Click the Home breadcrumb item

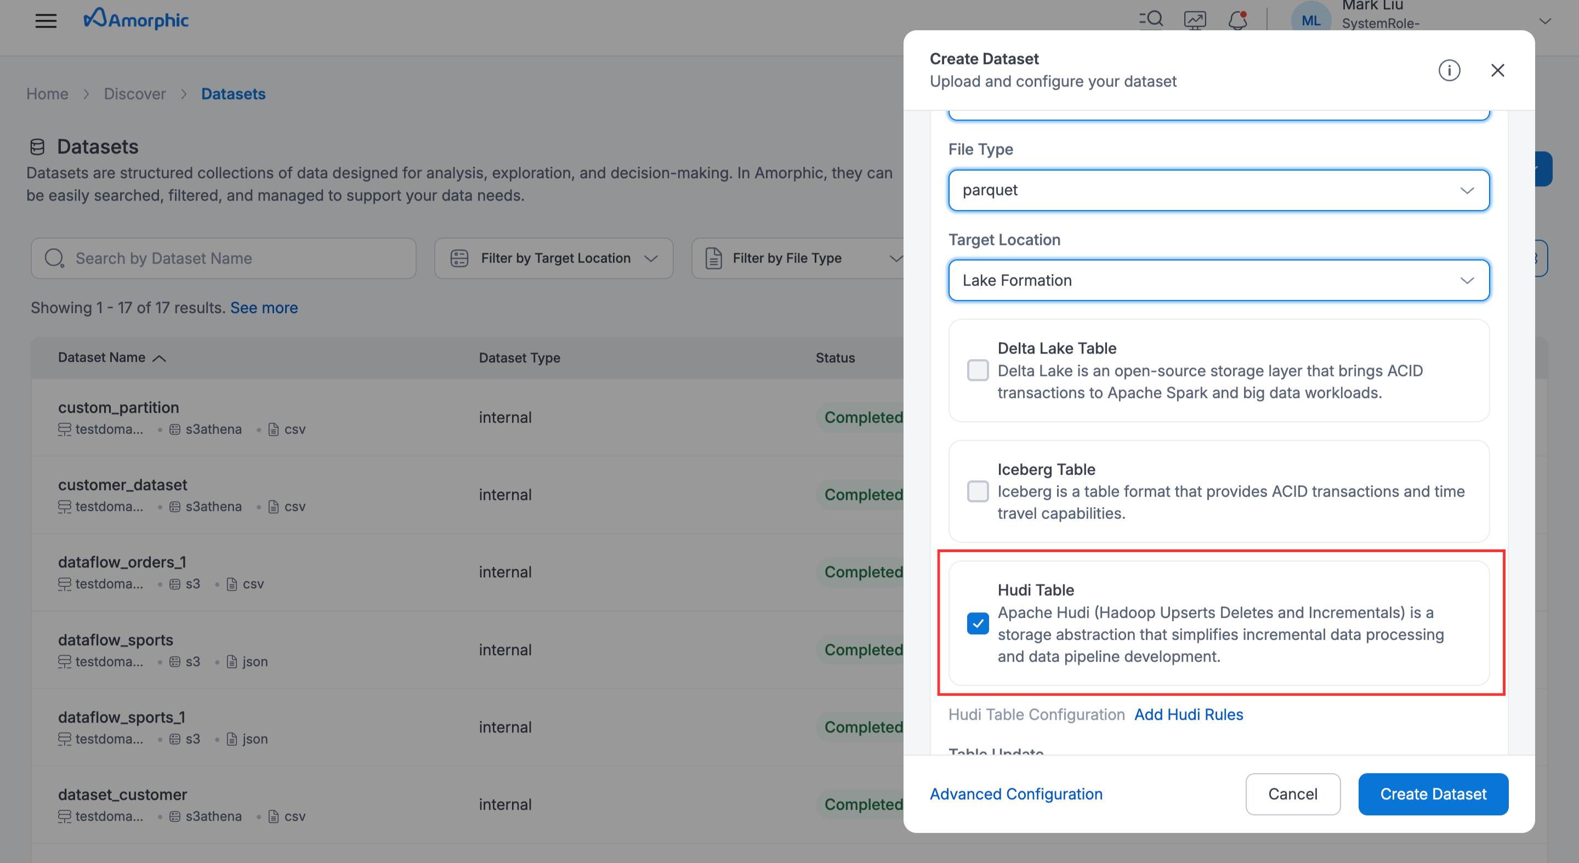[x=47, y=93]
